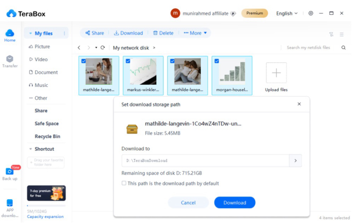The image size is (352, 224).
Task: Go forward with the right arrow
Action: pyautogui.click(x=89, y=48)
